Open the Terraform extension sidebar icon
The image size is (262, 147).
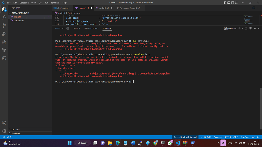[x=4, y=50]
